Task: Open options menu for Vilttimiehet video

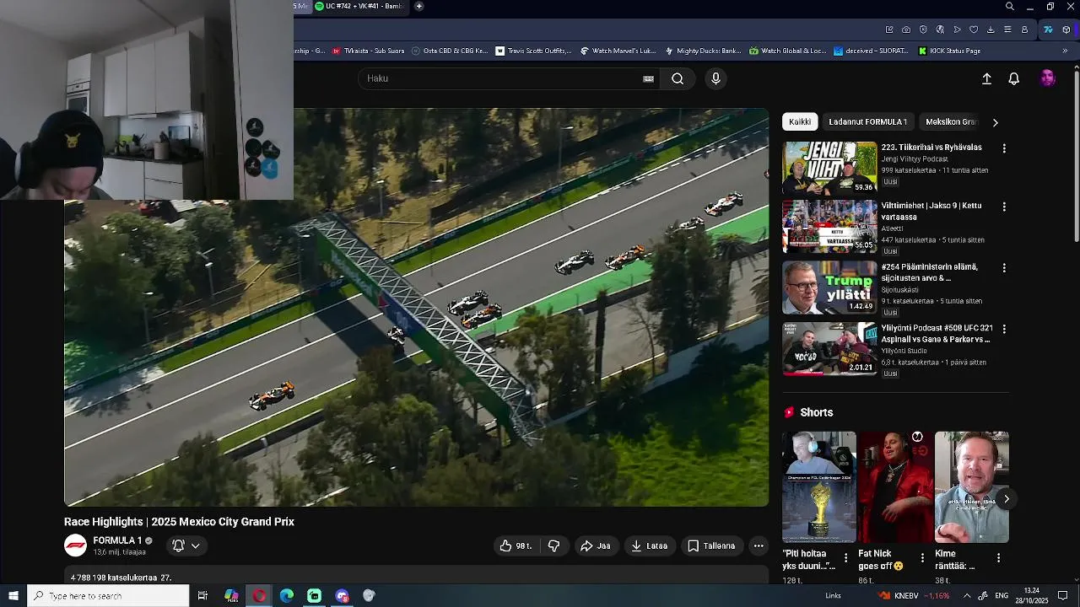Action: coord(1004,207)
